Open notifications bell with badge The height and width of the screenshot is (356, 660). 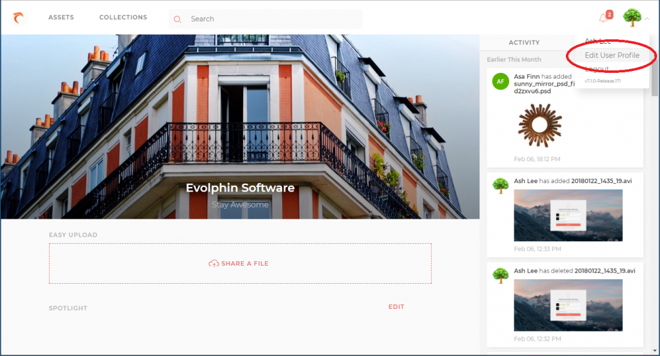click(x=606, y=17)
